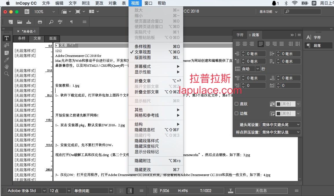The height and width of the screenshot is (196, 334).
Task: Click the find magnifier icon in toolbar
Action: pyautogui.click(x=51, y=22)
